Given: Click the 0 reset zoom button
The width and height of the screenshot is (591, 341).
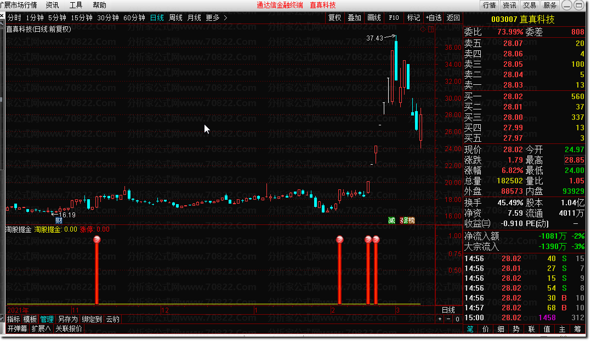Looking at the screenshot, I should tap(457, 319).
